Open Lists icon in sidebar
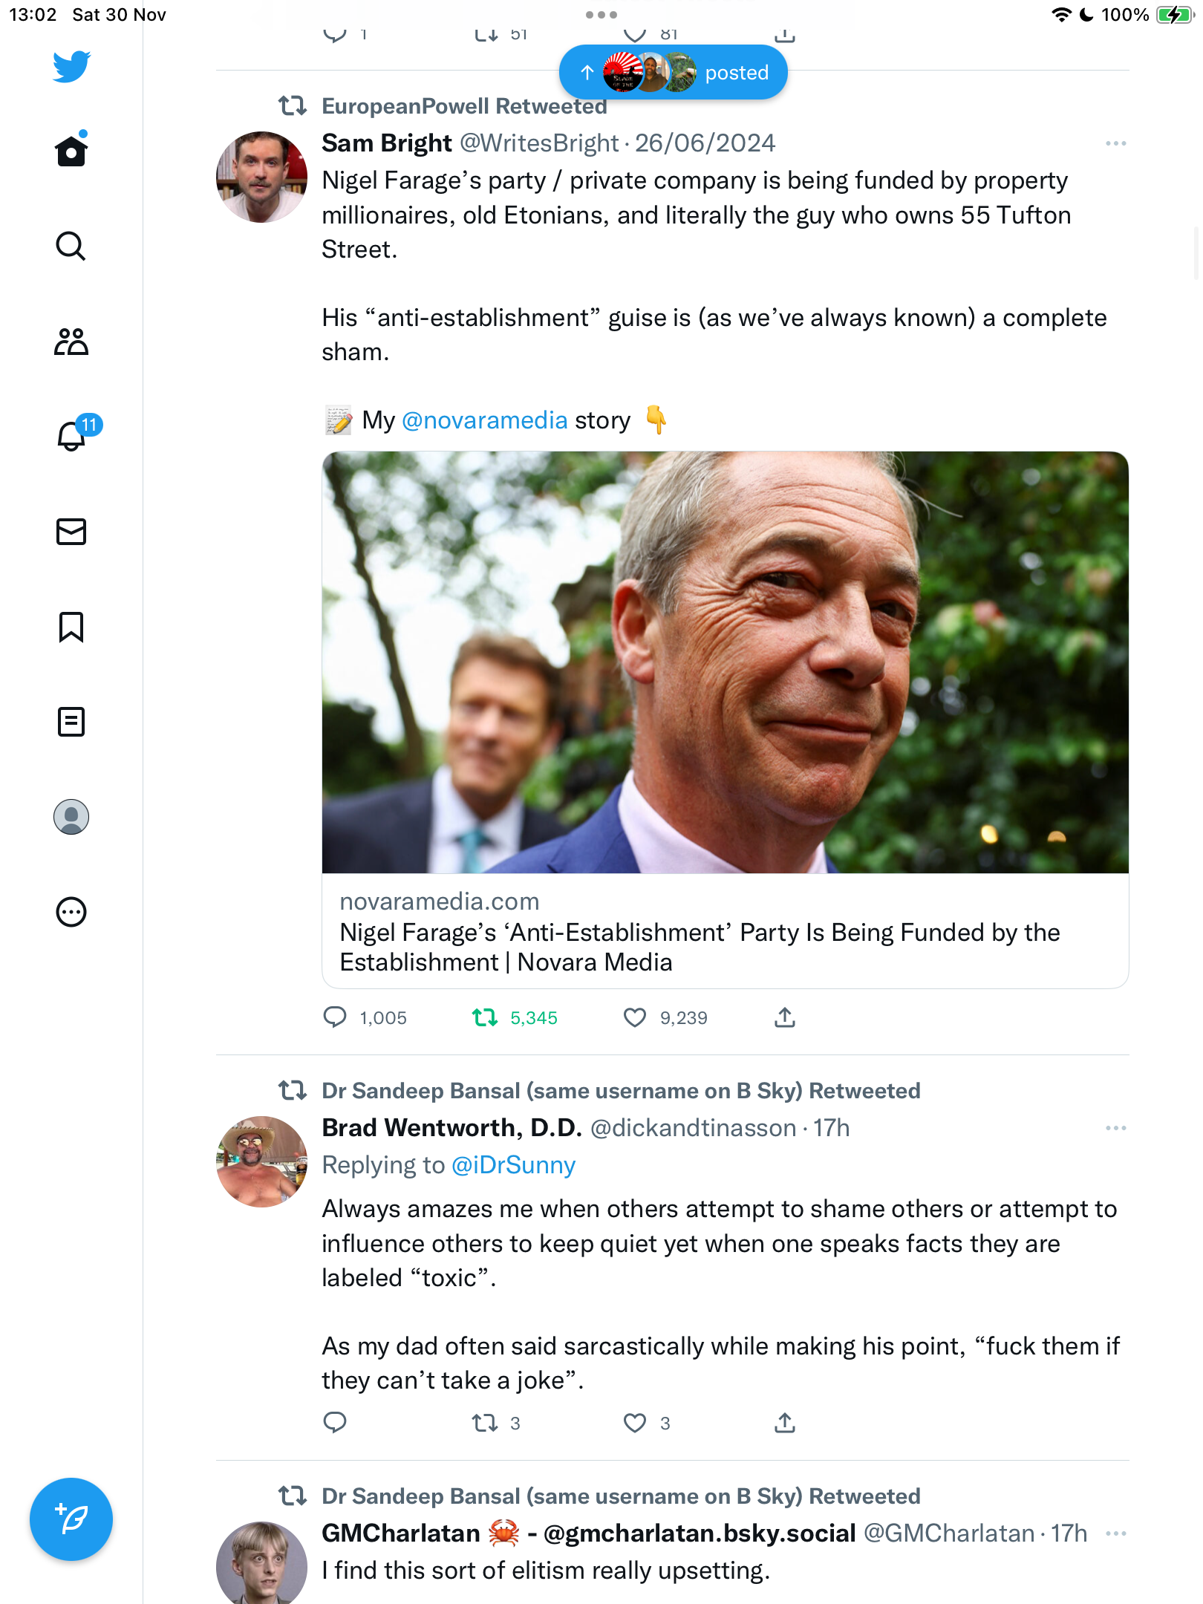This screenshot has height=1604, width=1203. pyautogui.click(x=71, y=722)
